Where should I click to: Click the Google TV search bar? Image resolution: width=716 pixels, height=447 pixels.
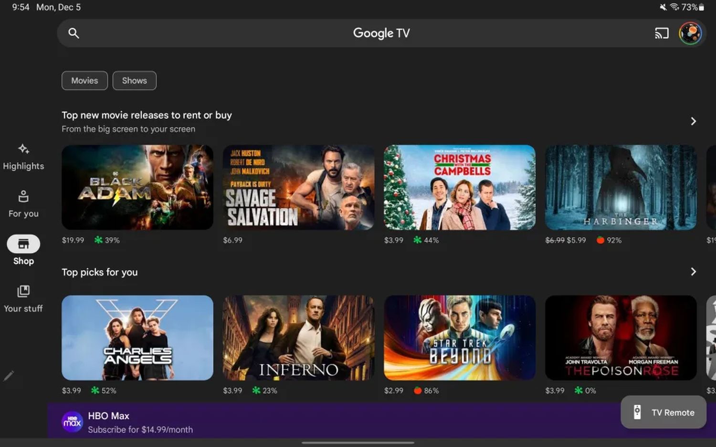pos(363,33)
